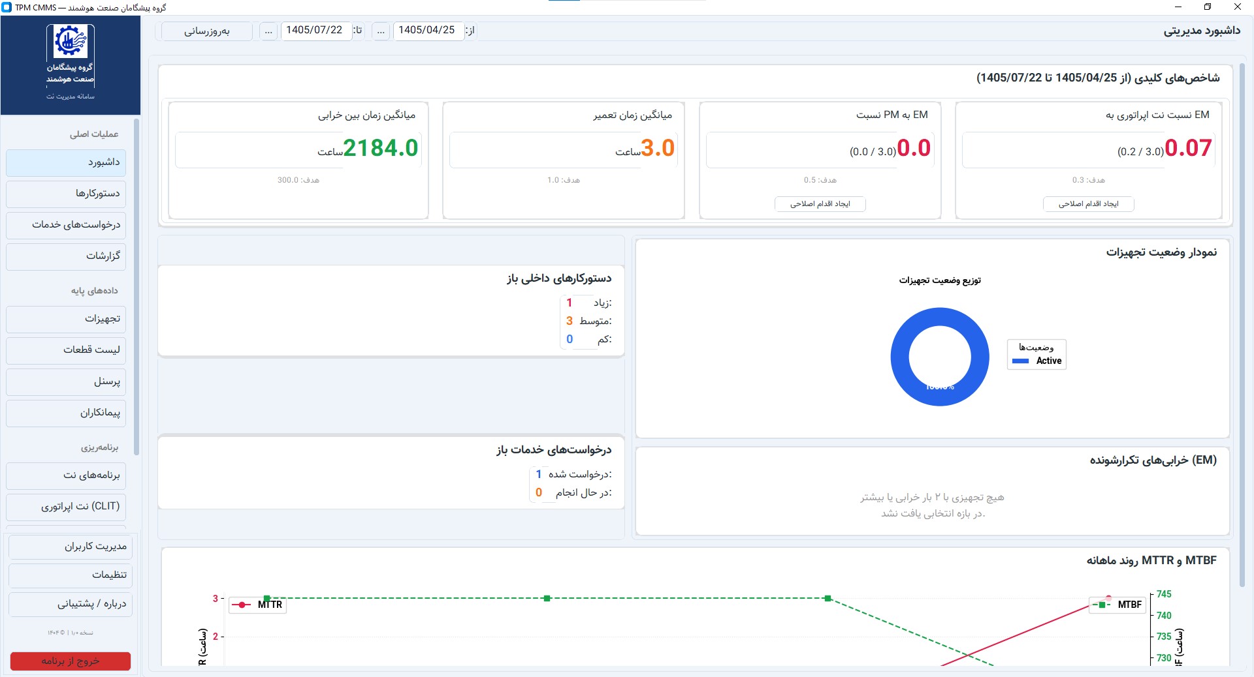
Task: Open برنامه‌های نت planning item
Action: coord(66,475)
